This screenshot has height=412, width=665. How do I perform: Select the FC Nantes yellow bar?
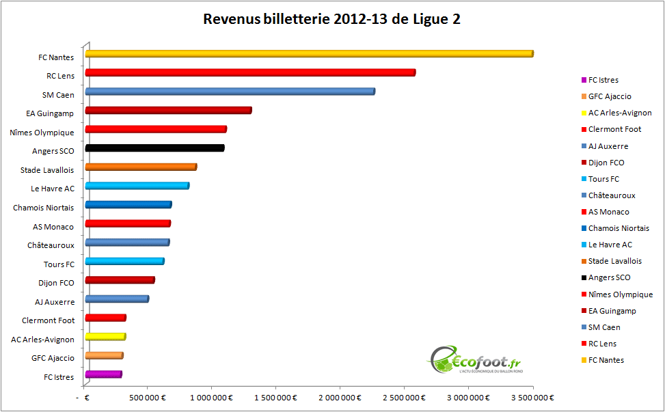(309, 53)
